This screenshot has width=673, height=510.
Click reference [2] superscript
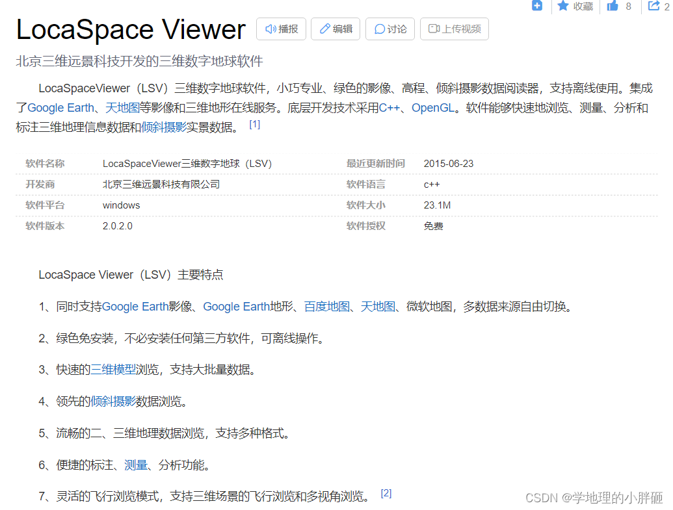[x=386, y=493]
